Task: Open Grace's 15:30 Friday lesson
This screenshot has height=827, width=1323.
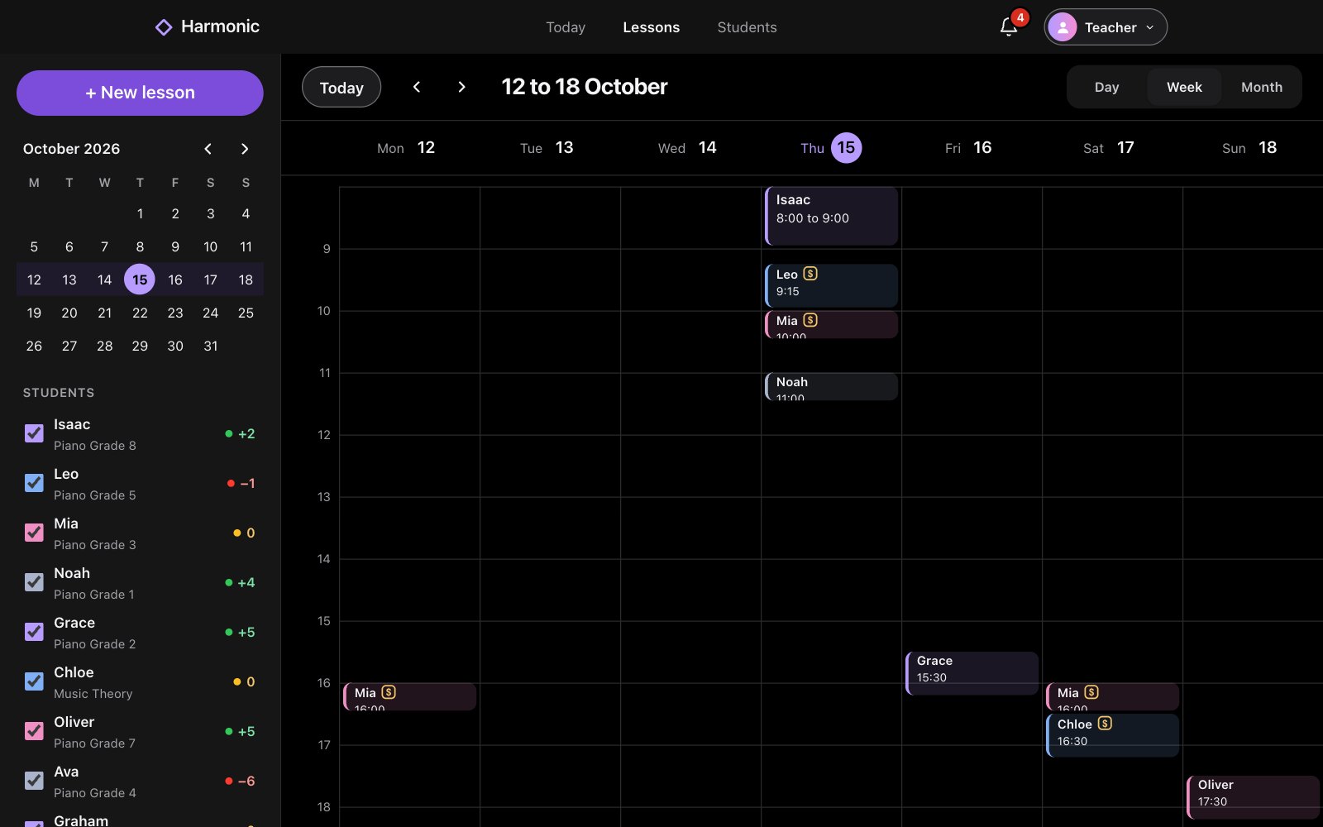Action: click(x=972, y=673)
